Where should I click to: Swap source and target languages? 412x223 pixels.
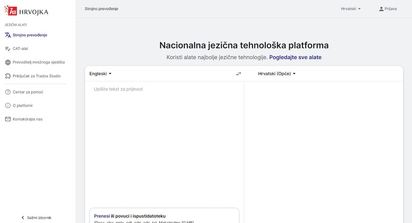pos(238,74)
